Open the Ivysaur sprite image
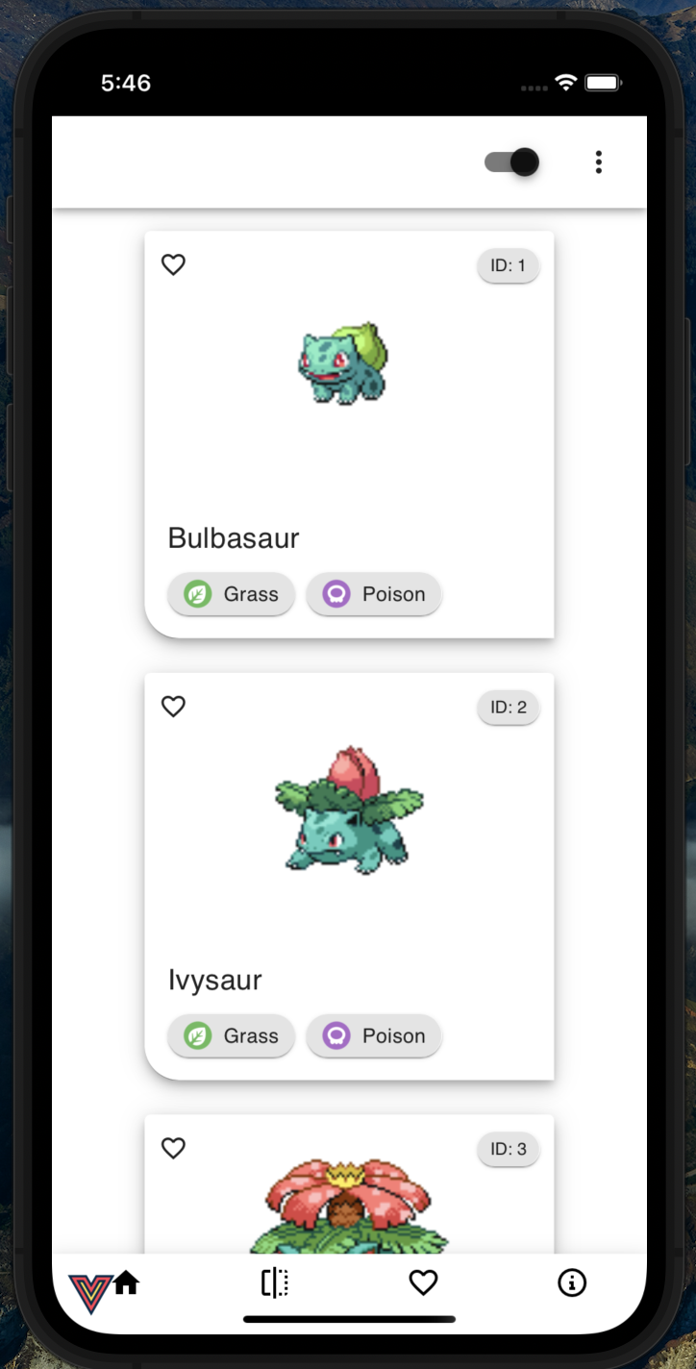This screenshot has width=696, height=1369. pyautogui.click(x=349, y=809)
